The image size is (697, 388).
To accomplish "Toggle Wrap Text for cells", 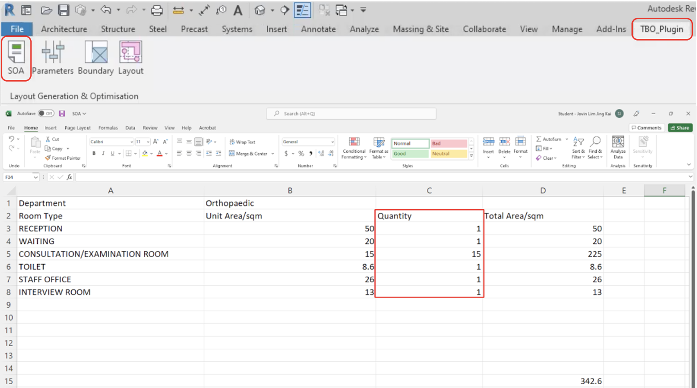I will tap(242, 142).
